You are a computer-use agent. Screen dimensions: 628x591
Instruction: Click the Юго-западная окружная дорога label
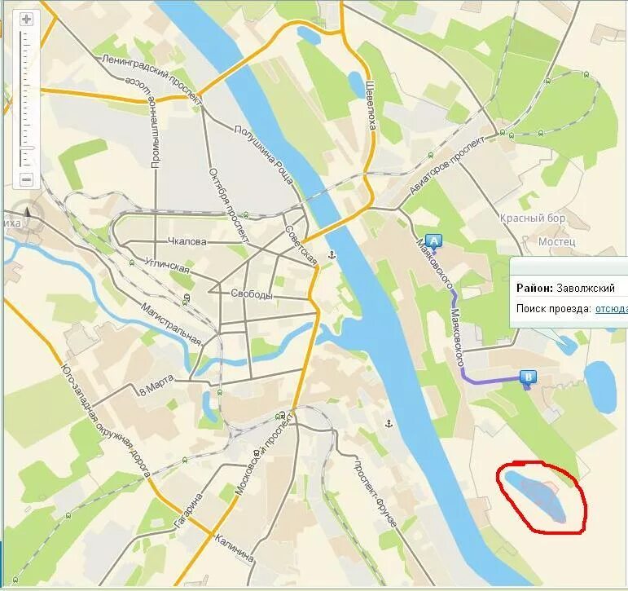[105, 421]
